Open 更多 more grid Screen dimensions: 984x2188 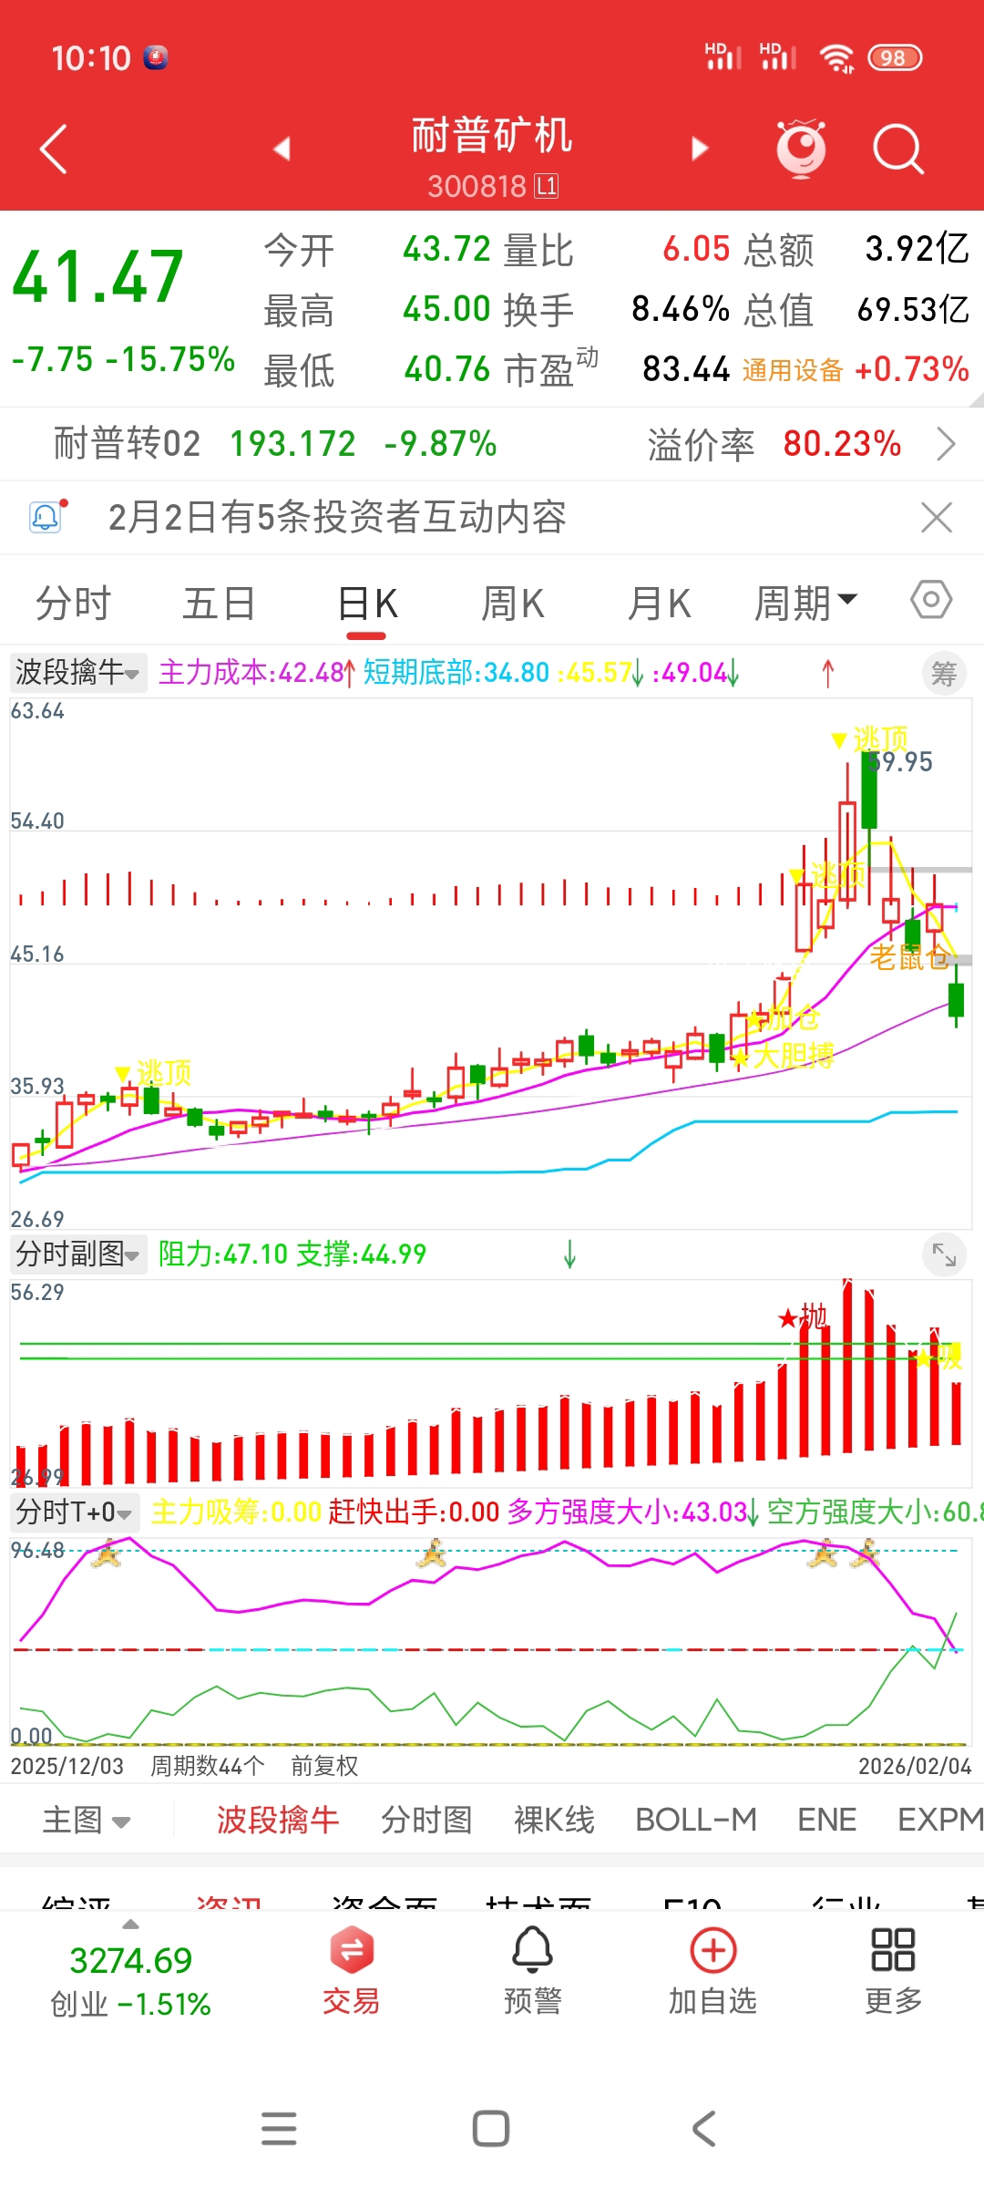pyautogui.click(x=893, y=1969)
